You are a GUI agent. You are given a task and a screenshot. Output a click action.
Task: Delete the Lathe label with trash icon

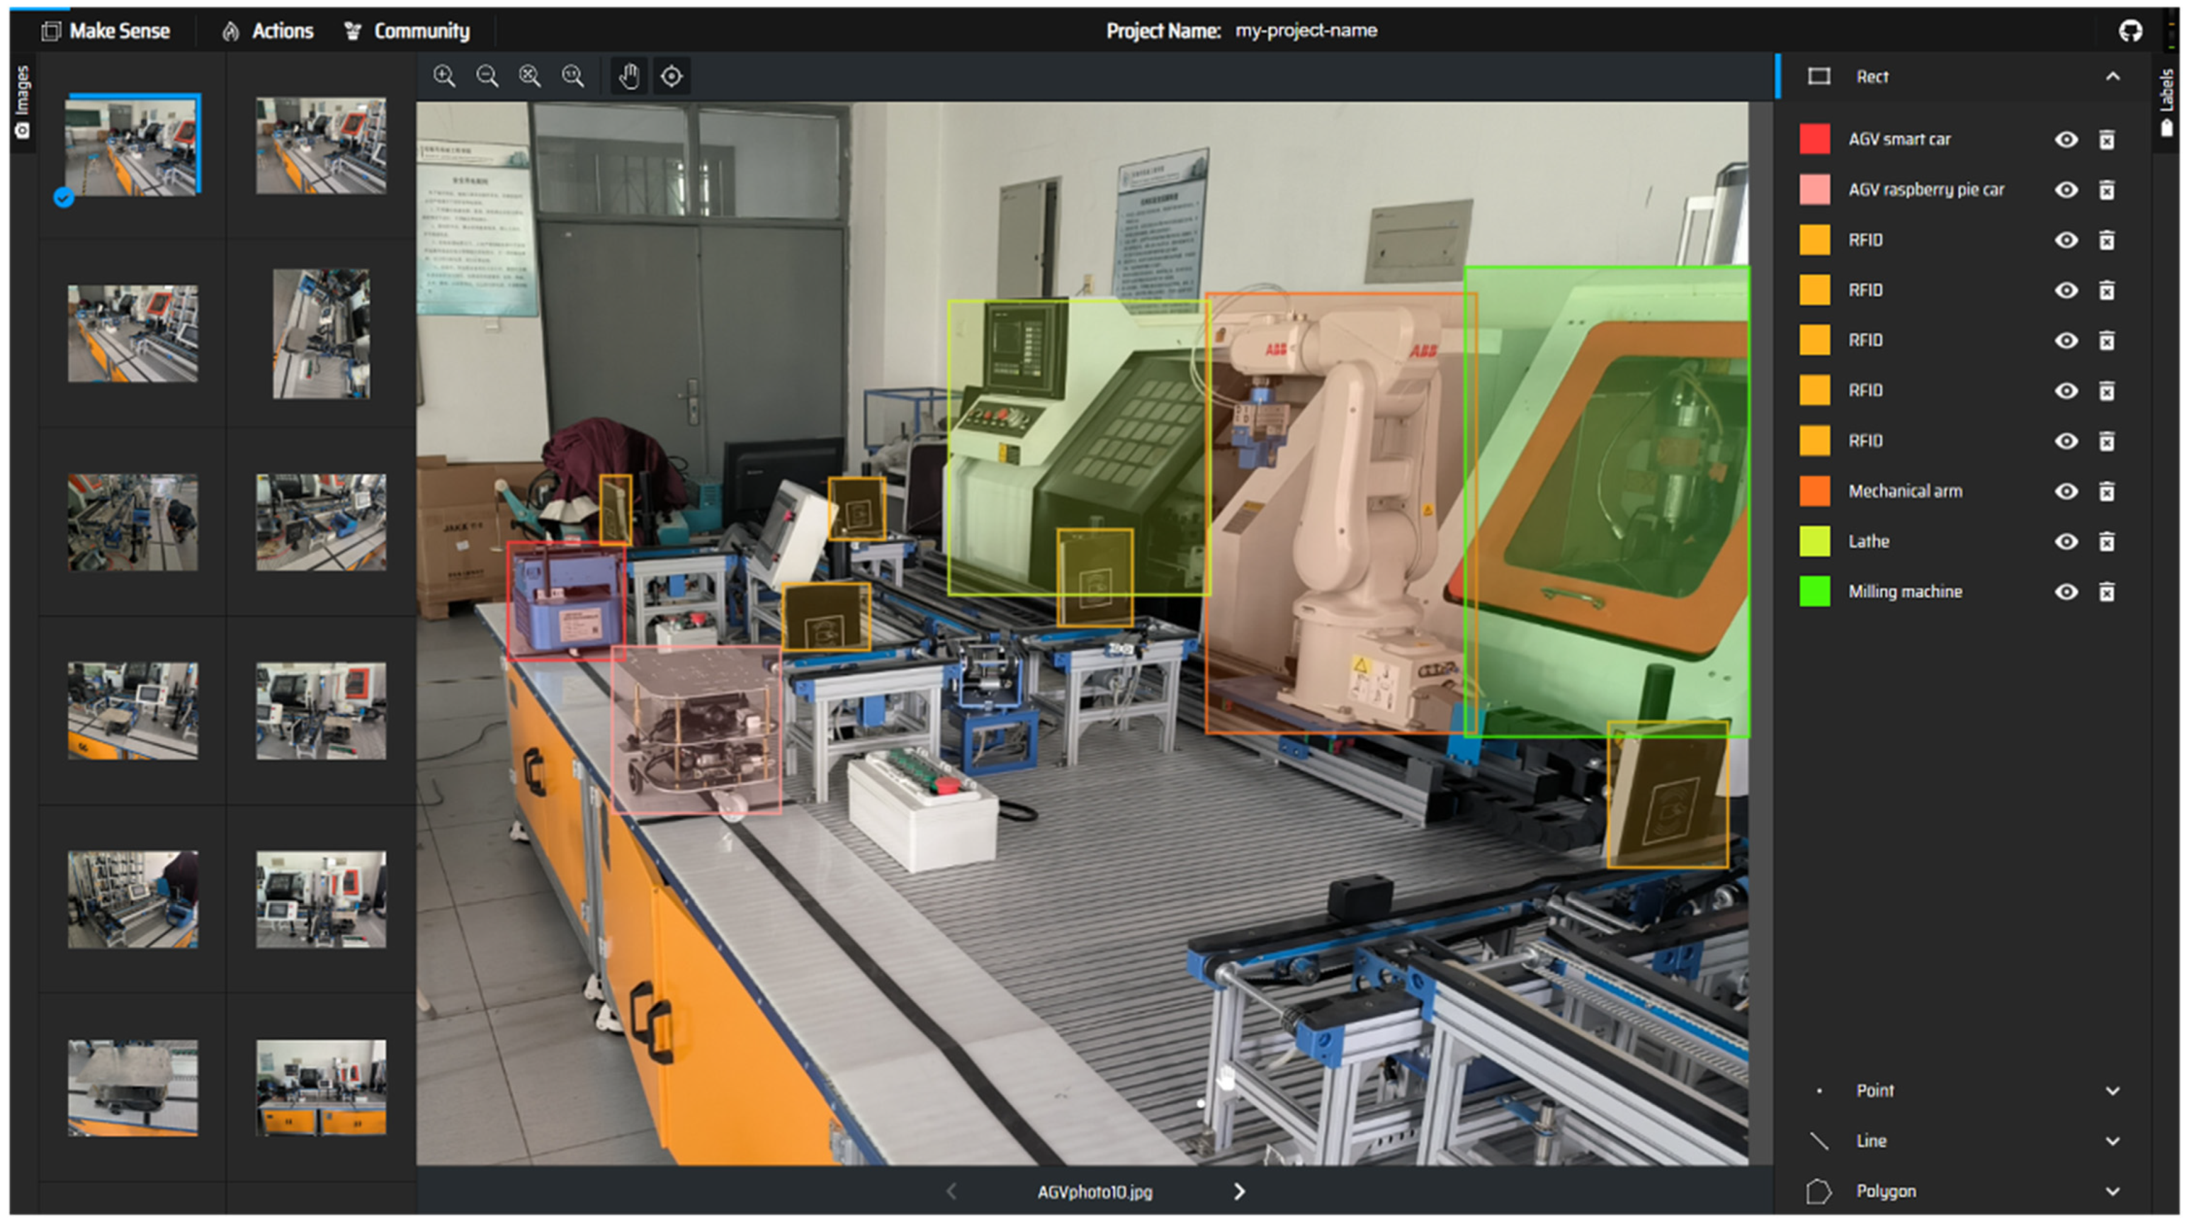[2106, 542]
